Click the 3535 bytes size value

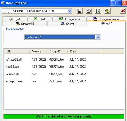click(56, 81)
